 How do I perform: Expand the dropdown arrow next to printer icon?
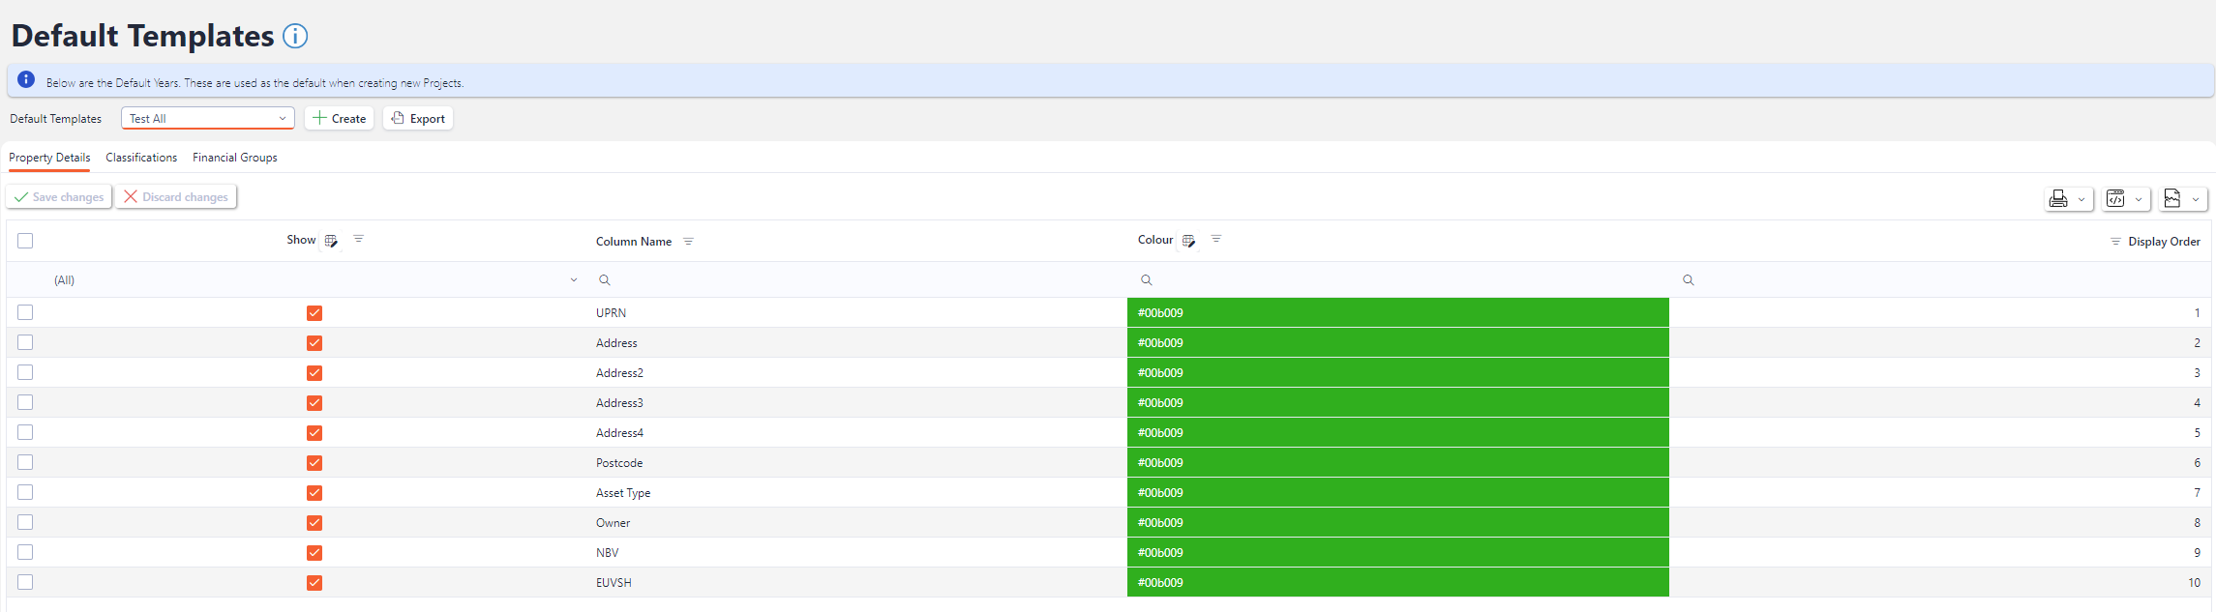2081,199
